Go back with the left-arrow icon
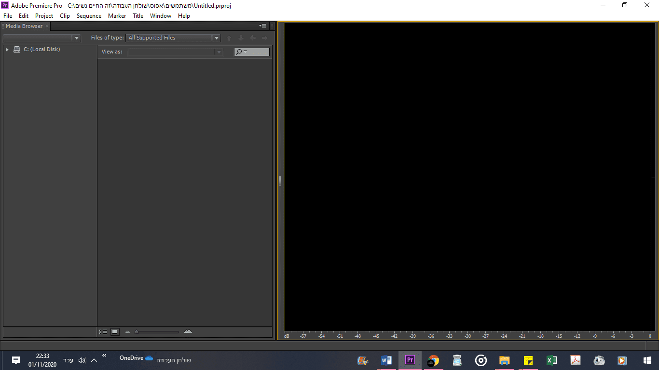This screenshot has width=659, height=370. coord(253,38)
